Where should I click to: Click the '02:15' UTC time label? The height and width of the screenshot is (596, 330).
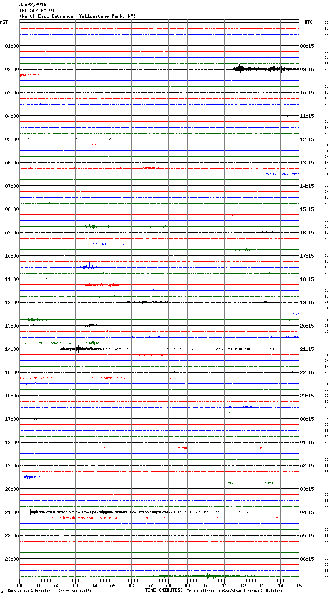pyautogui.click(x=307, y=466)
